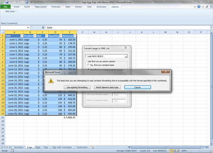Click the range collapse icon in Convert range dialog

(126, 56)
